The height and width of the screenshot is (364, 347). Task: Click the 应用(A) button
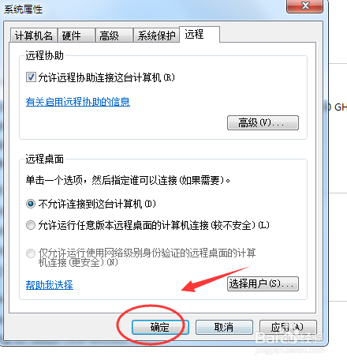[288, 327]
